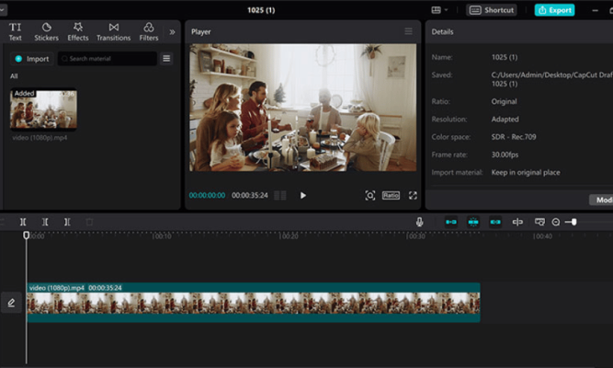Viewport: 613px width, 368px height.
Task: Open the Player panel menu
Action: coord(408,31)
